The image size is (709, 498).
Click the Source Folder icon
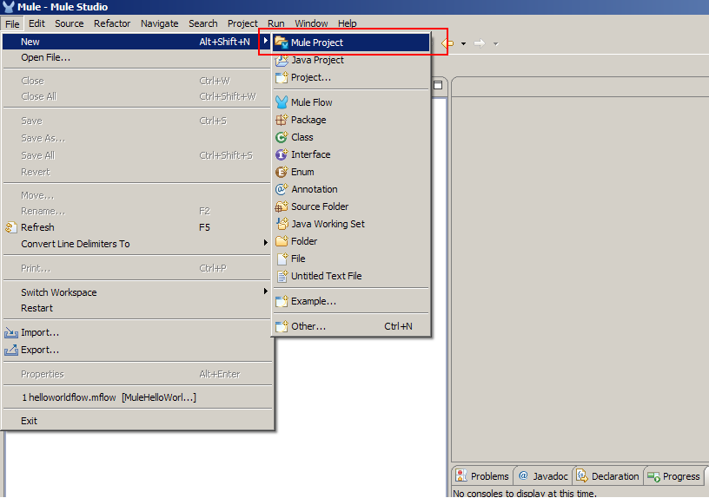[x=282, y=206]
